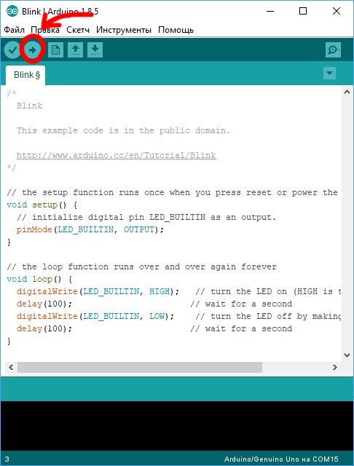Click line number '3' in status bar
Image resolution: width=354 pixels, height=466 pixels.
[x=7, y=459]
